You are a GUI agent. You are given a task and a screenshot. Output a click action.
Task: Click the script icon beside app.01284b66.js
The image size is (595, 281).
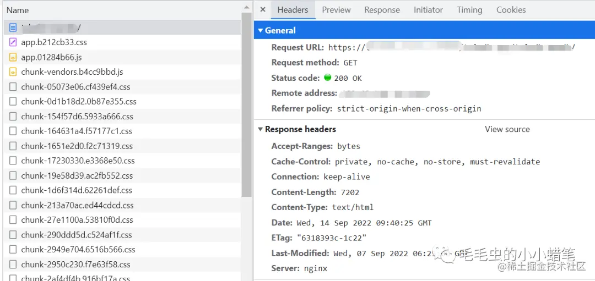pos(13,57)
